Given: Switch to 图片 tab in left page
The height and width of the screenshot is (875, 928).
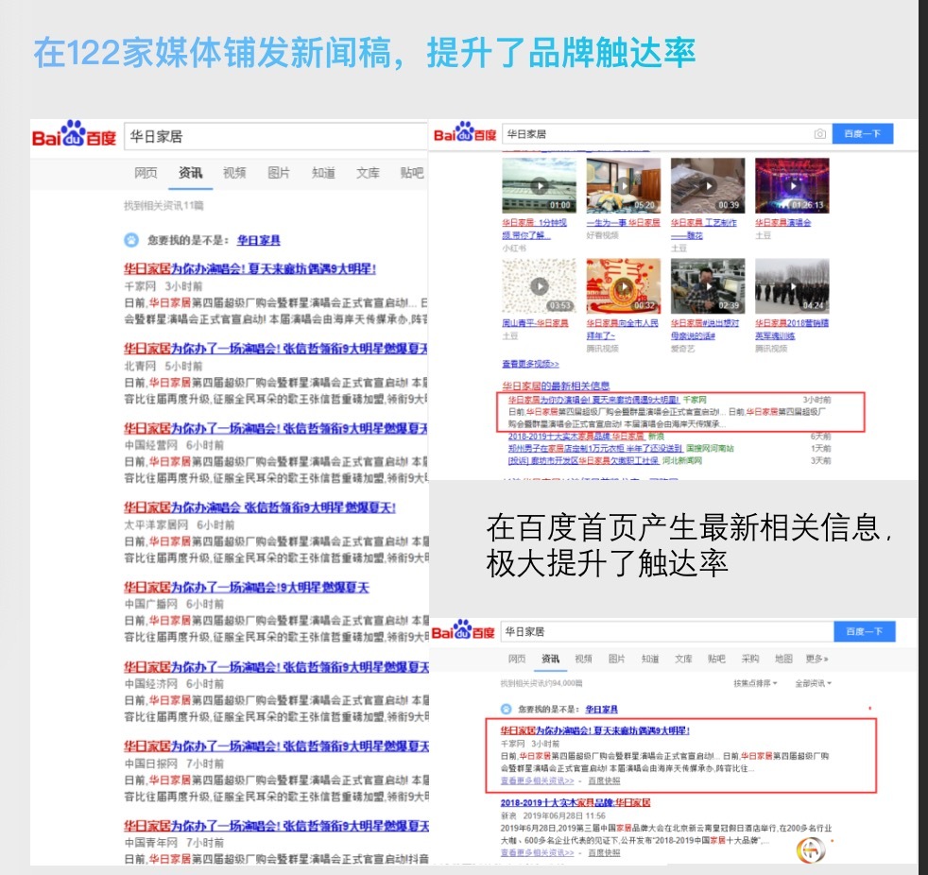Looking at the screenshot, I should 279,173.
